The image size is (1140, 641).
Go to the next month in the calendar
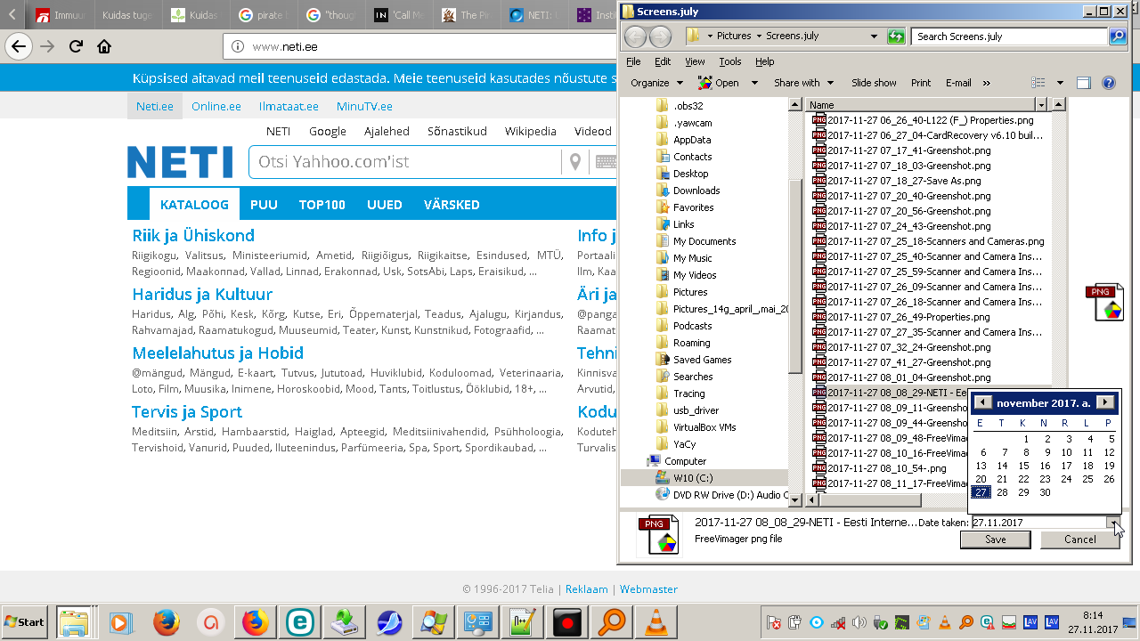(1105, 403)
